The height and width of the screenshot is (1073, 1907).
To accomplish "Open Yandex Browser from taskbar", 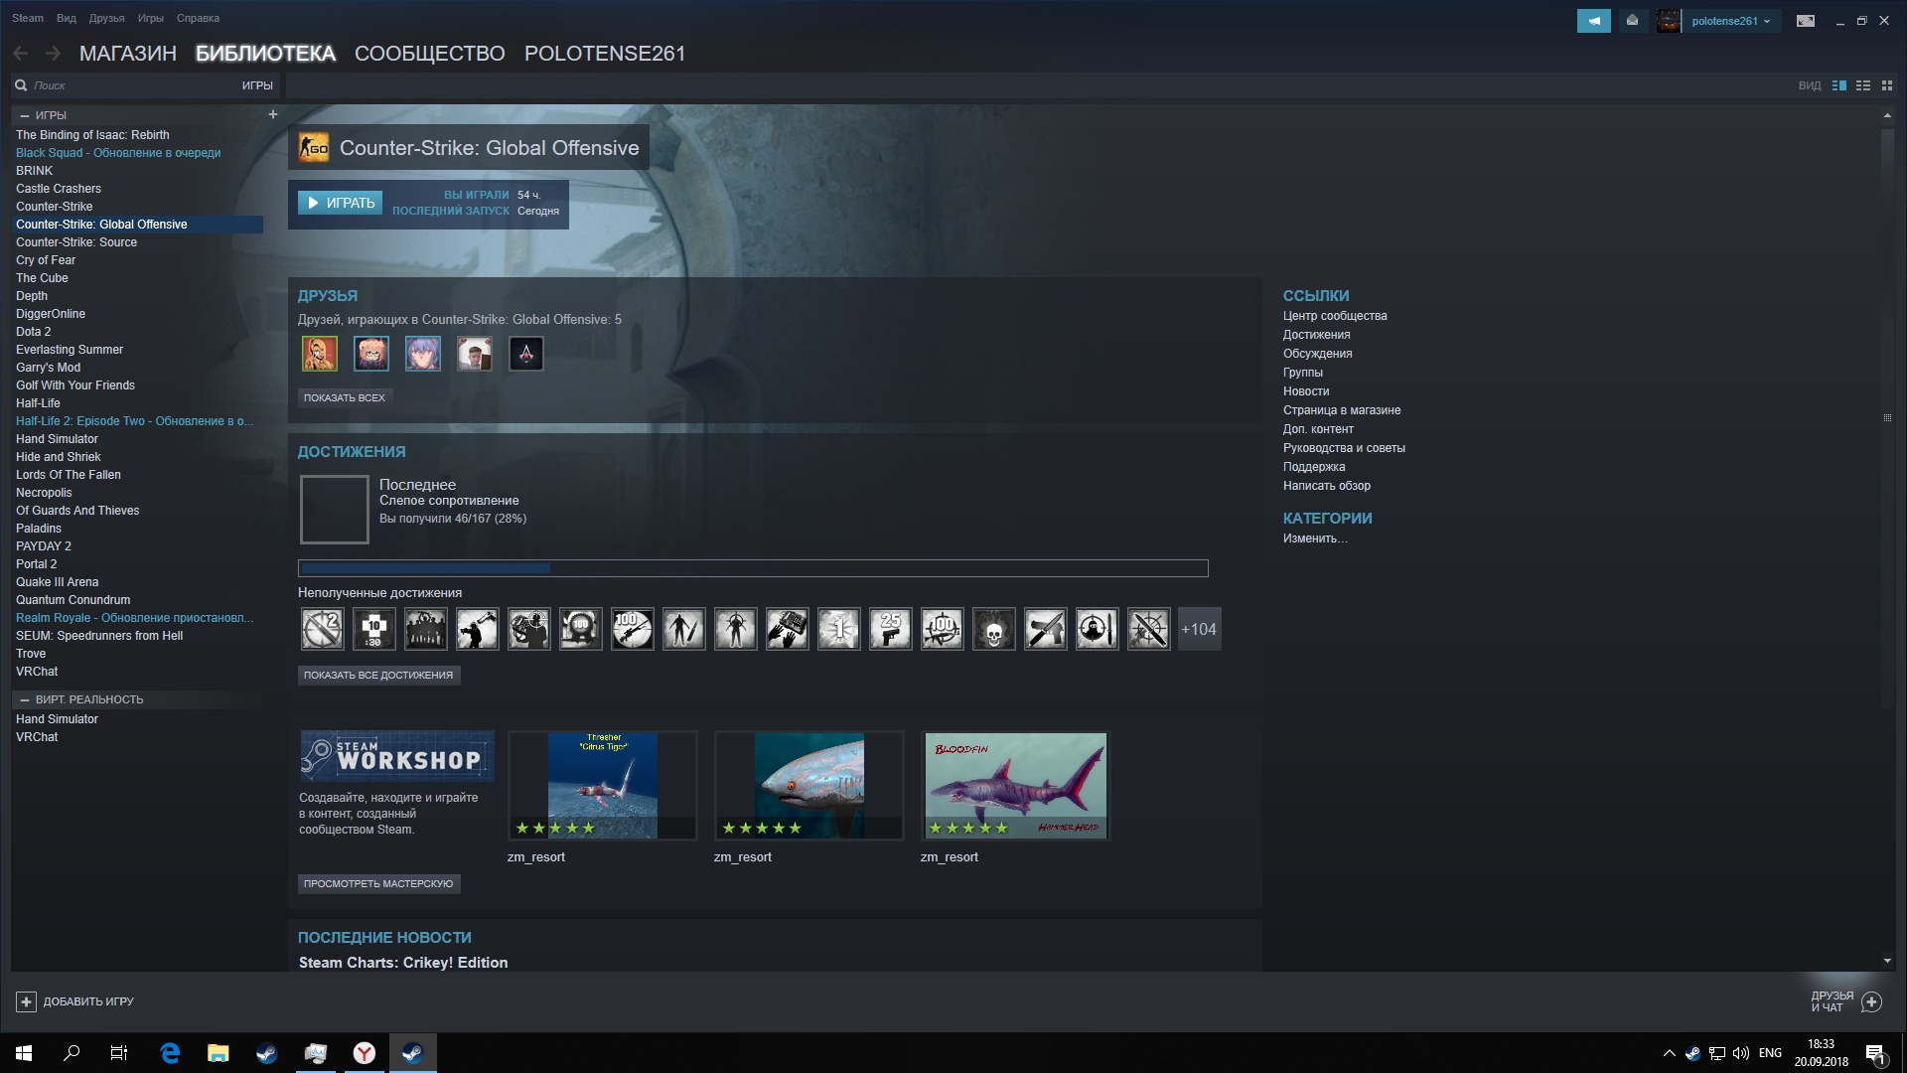I will coord(365,1053).
